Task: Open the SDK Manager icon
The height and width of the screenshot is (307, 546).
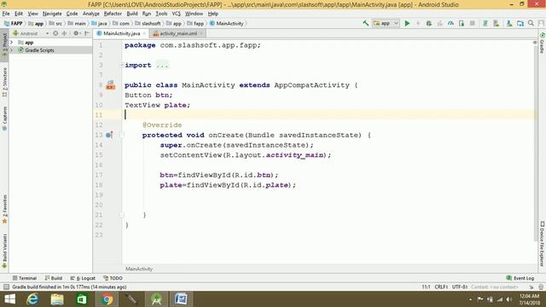Action: coord(509,23)
